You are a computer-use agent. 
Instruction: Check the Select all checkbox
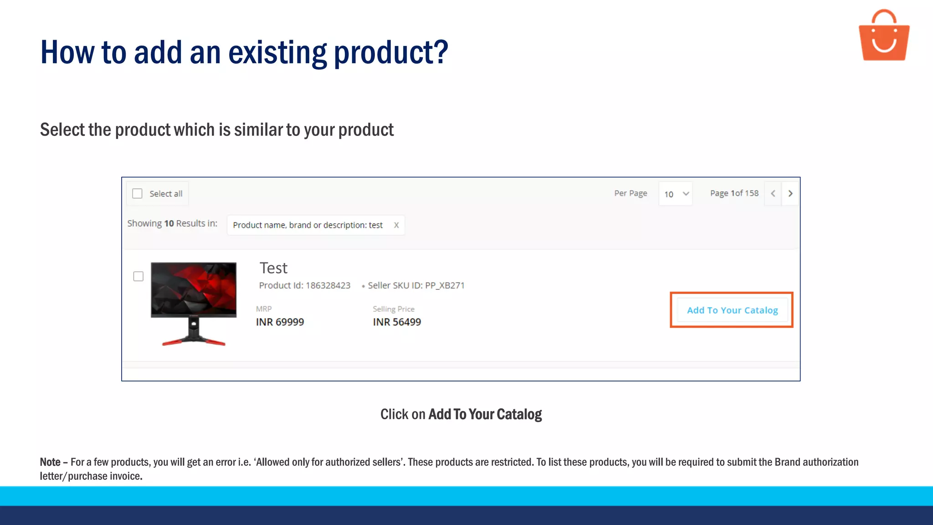(x=137, y=194)
